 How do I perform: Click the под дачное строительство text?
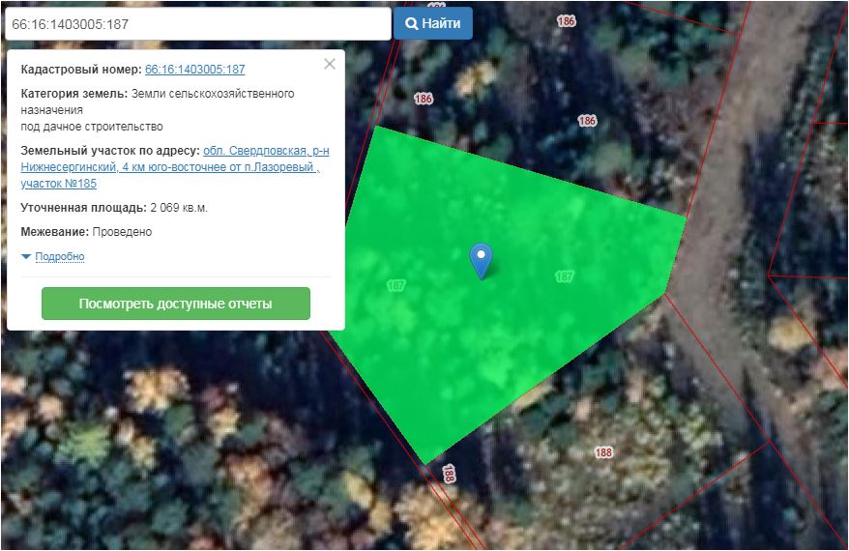click(x=92, y=126)
